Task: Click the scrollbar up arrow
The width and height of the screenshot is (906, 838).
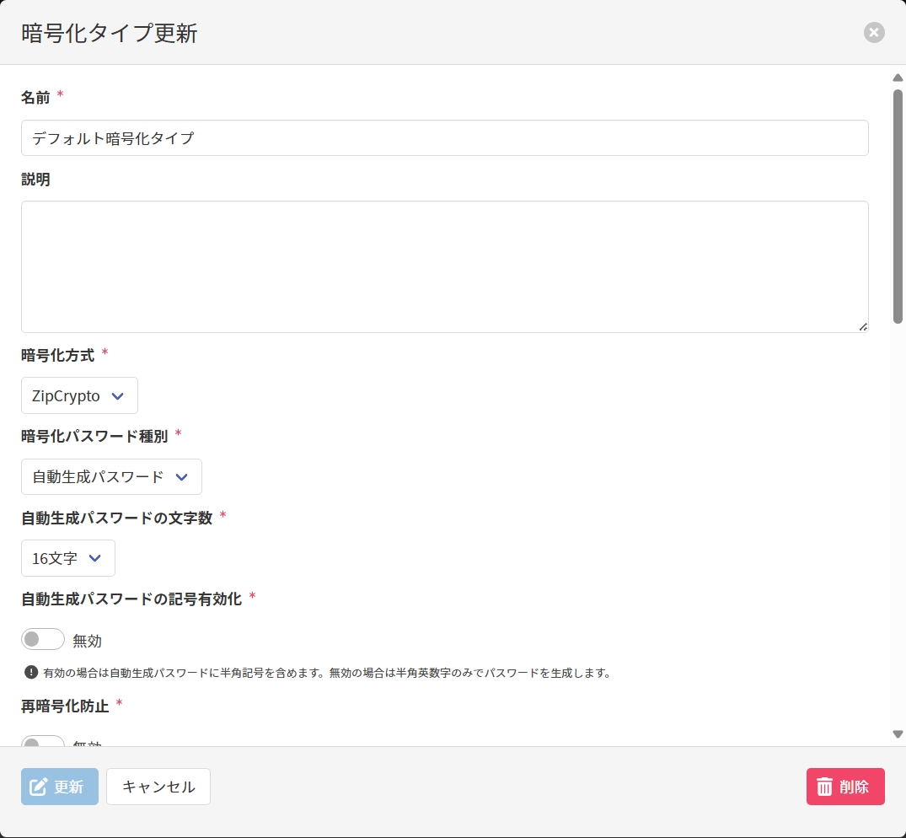Action: point(898,78)
